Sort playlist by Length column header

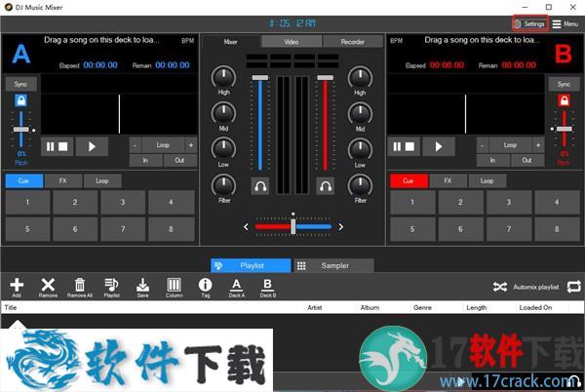tap(477, 308)
